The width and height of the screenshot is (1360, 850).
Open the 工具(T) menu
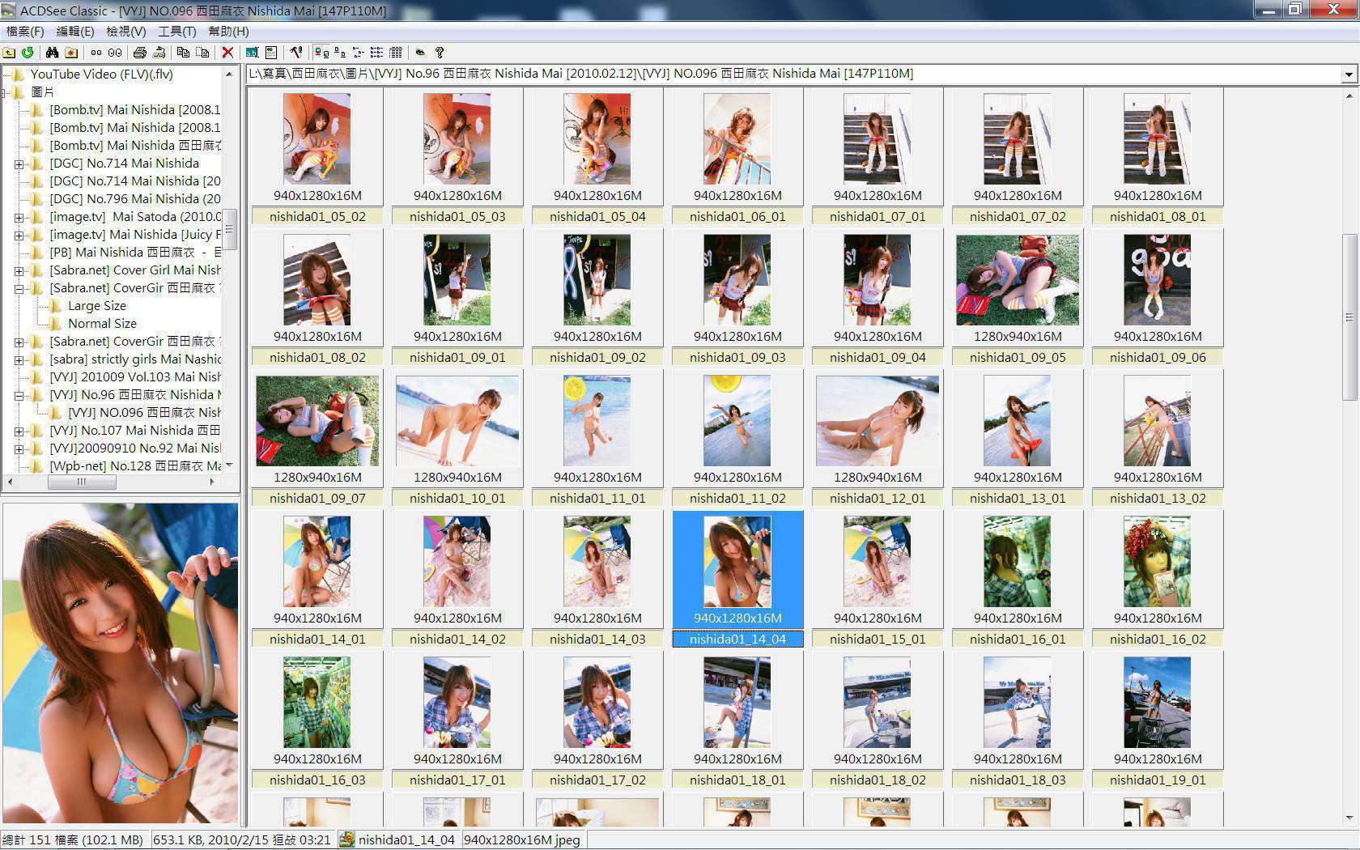tap(177, 32)
